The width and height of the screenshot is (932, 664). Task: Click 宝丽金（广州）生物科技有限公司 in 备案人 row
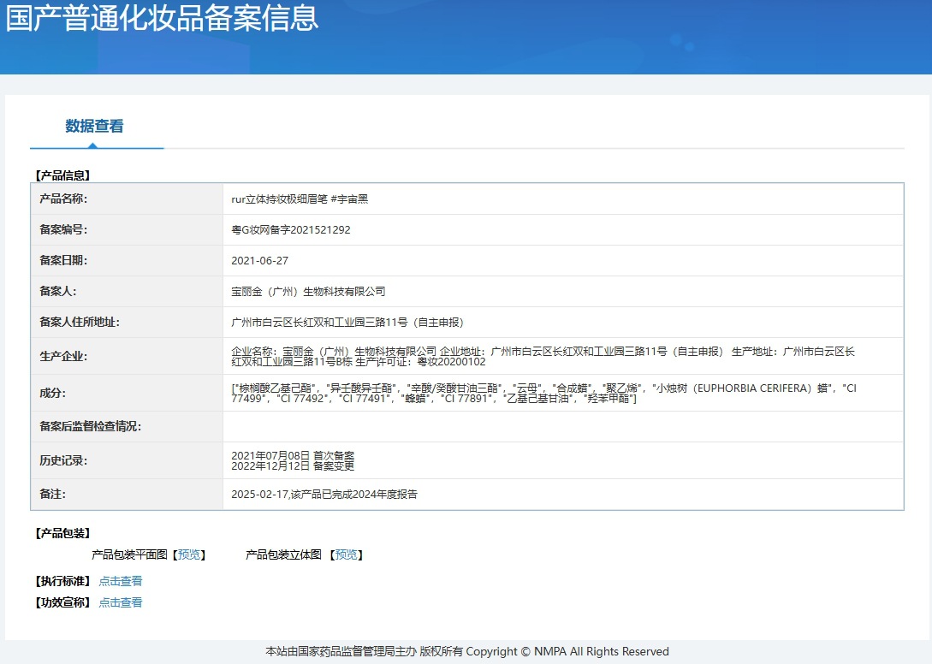click(x=308, y=292)
